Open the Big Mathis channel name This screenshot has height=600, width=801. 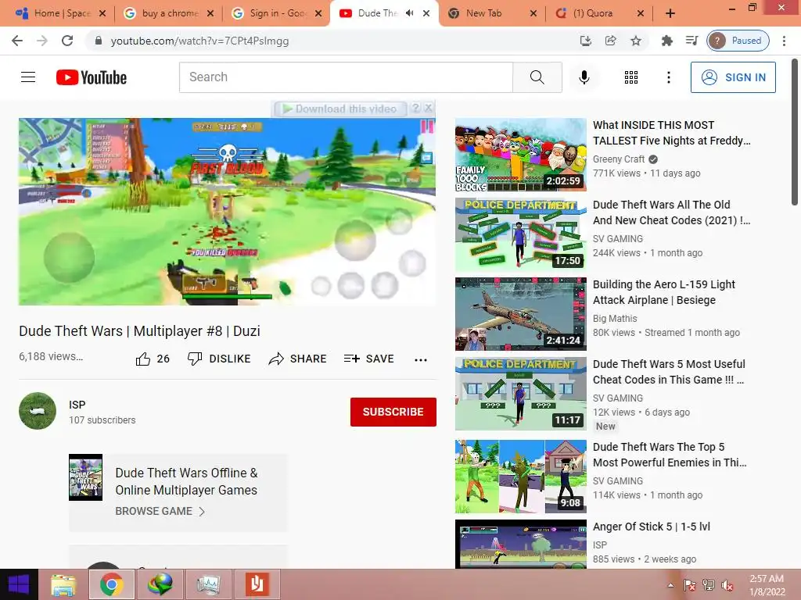click(x=615, y=319)
